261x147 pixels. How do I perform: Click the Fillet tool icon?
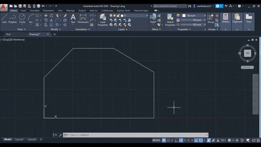[57, 20]
